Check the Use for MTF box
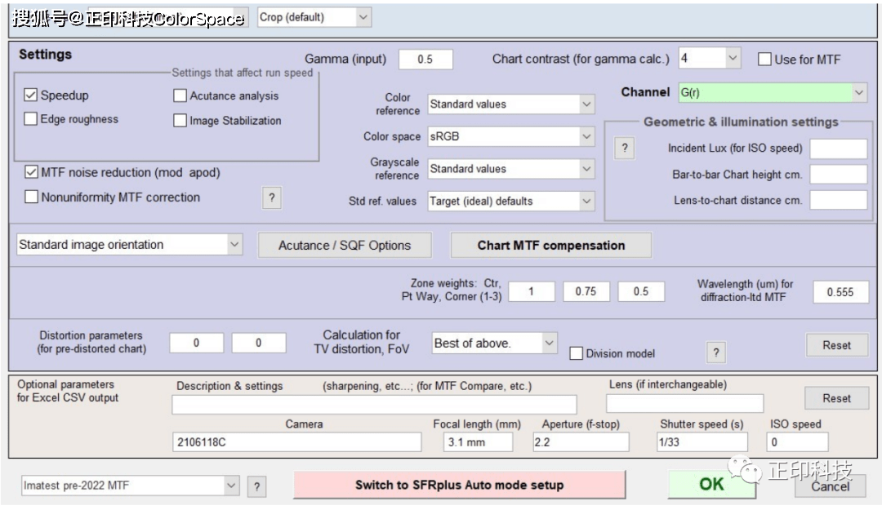 [x=764, y=59]
